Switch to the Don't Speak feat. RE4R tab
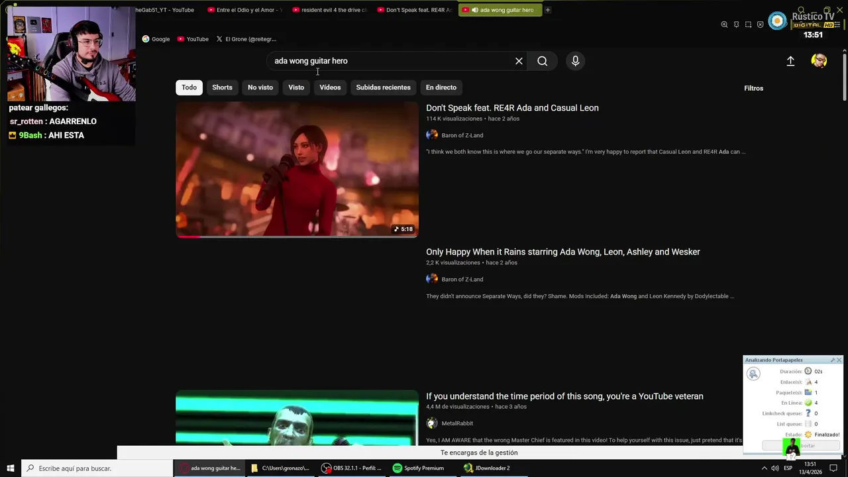The width and height of the screenshot is (848, 477). pos(413,10)
